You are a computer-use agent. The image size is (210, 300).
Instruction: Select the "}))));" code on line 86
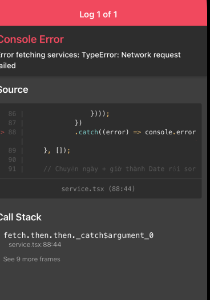pos(100,114)
